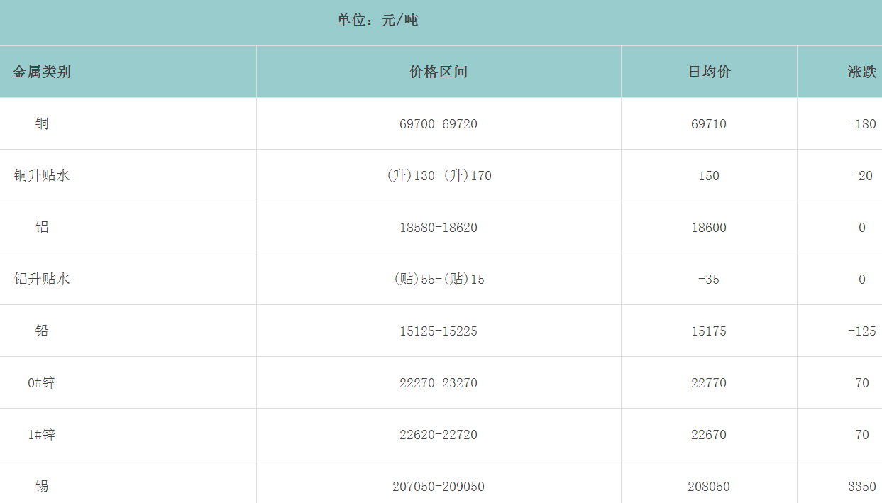Screen dimensions: 882x503
Task: Select the 铜升贴水 row label
Action: 42,175
